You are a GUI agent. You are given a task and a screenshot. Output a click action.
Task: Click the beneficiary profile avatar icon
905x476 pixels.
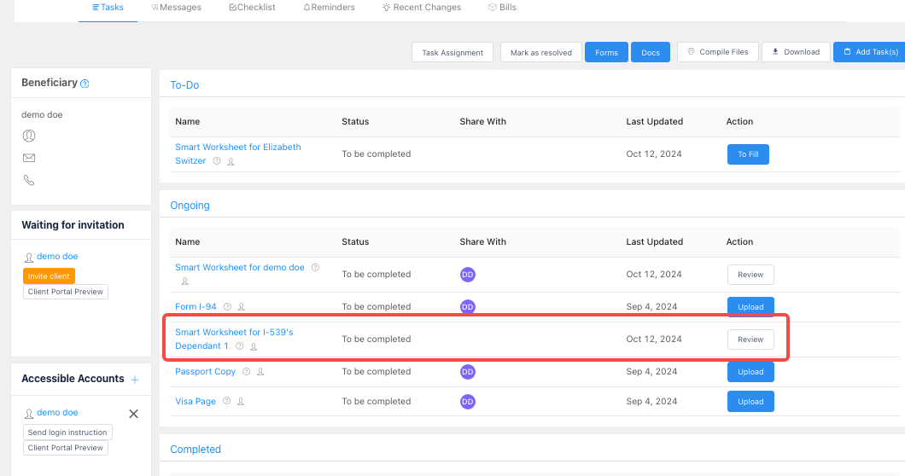[x=29, y=136]
